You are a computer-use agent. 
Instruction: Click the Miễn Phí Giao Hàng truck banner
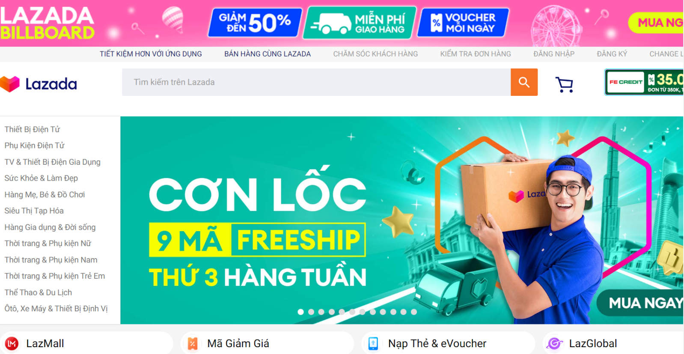(x=360, y=23)
